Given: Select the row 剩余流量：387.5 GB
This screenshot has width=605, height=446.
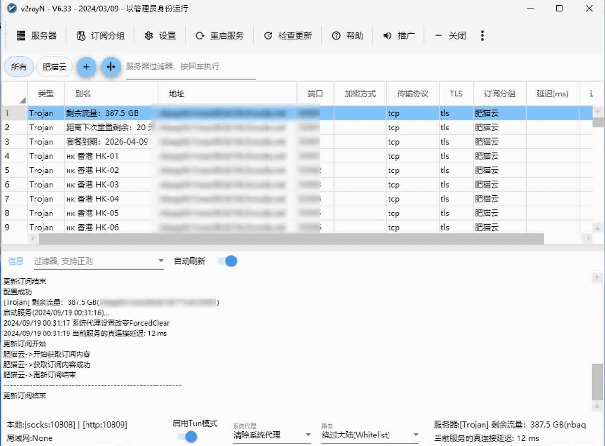Looking at the screenshot, I should tap(297, 113).
